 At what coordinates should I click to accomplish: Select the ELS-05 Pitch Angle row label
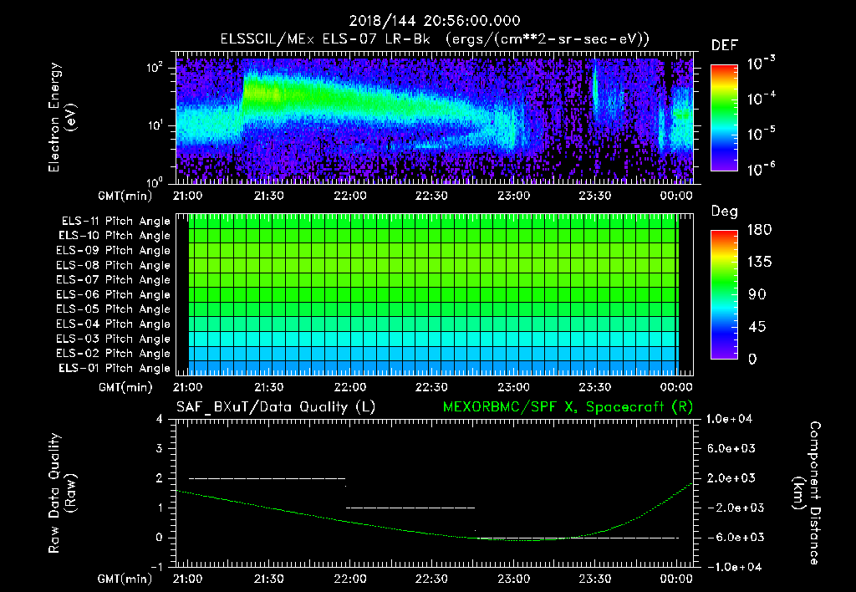(x=114, y=309)
